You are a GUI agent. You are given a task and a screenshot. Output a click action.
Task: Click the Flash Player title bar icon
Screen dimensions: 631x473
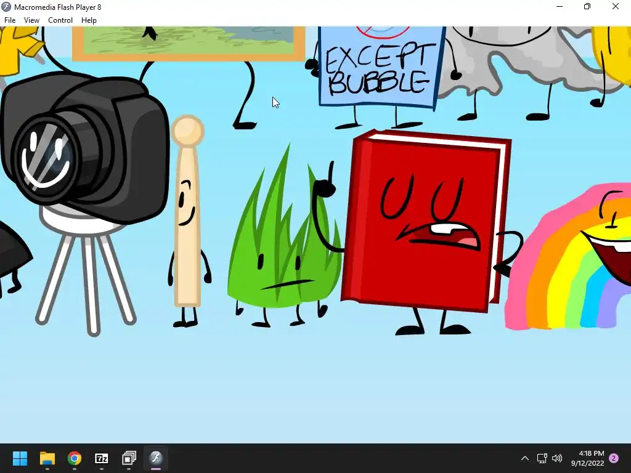pyautogui.click(x=6, y=7)
